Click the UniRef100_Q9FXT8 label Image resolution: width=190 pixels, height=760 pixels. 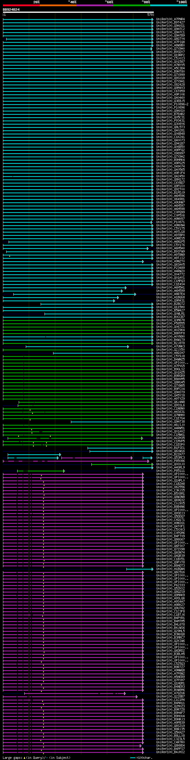(170, 562)
